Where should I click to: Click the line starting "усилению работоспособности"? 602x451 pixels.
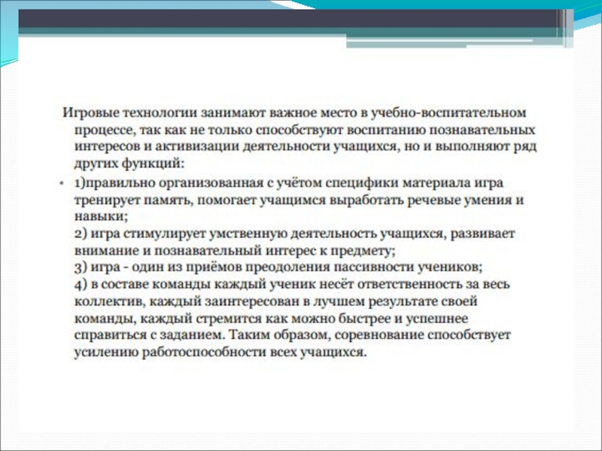(x=220, y=352)
